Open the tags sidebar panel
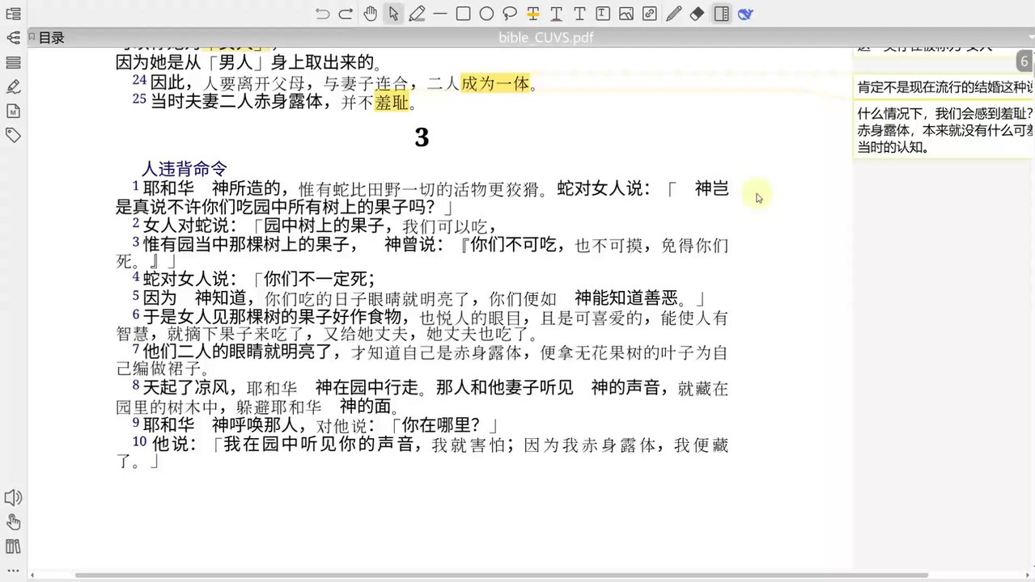Viewport: 1035px width, 582px height. click(13, 135)
